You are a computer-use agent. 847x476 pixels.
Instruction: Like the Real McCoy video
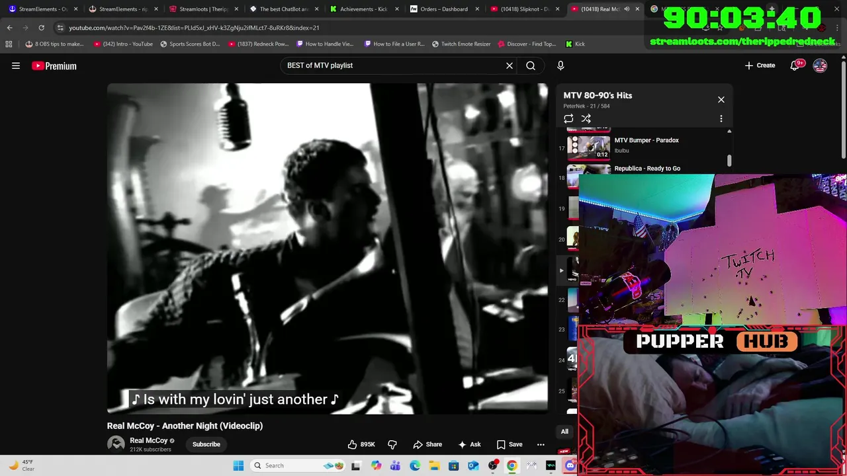pyautogui.click(x=362, y=444)
